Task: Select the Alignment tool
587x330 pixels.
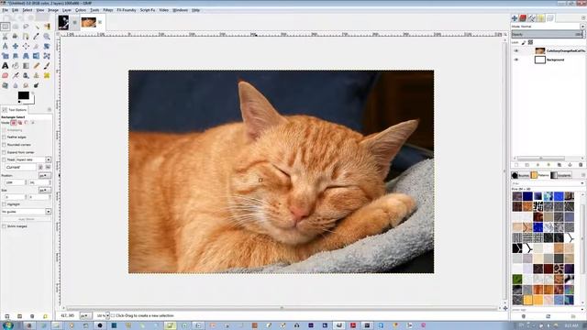Action: [x=26, y=46]
